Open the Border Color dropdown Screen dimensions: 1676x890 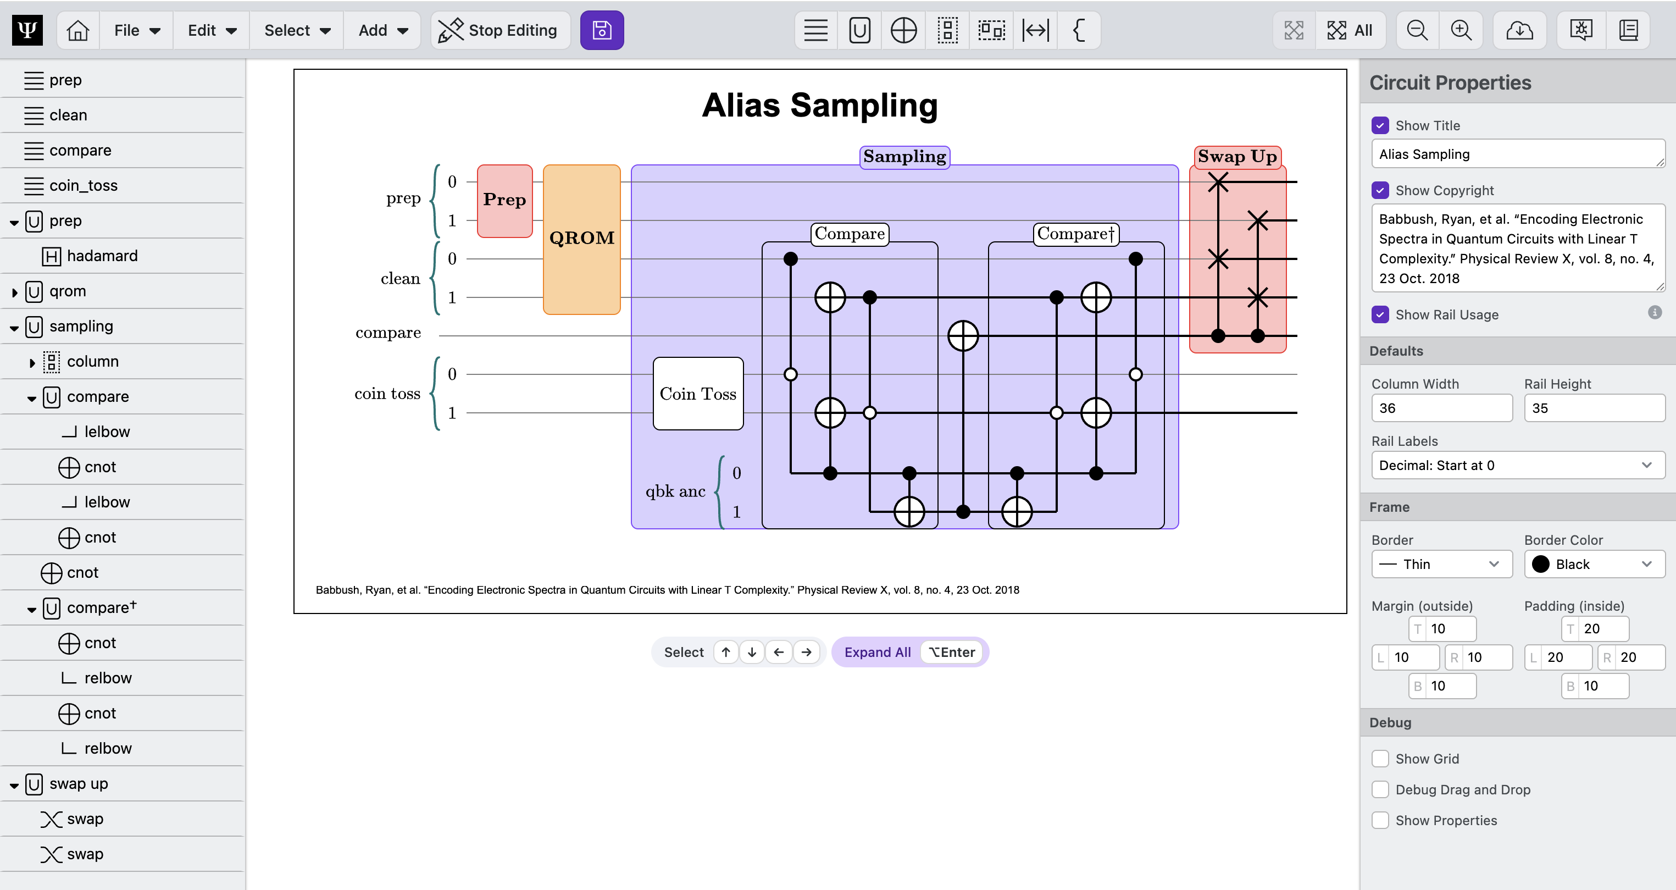click(1594, 564)
